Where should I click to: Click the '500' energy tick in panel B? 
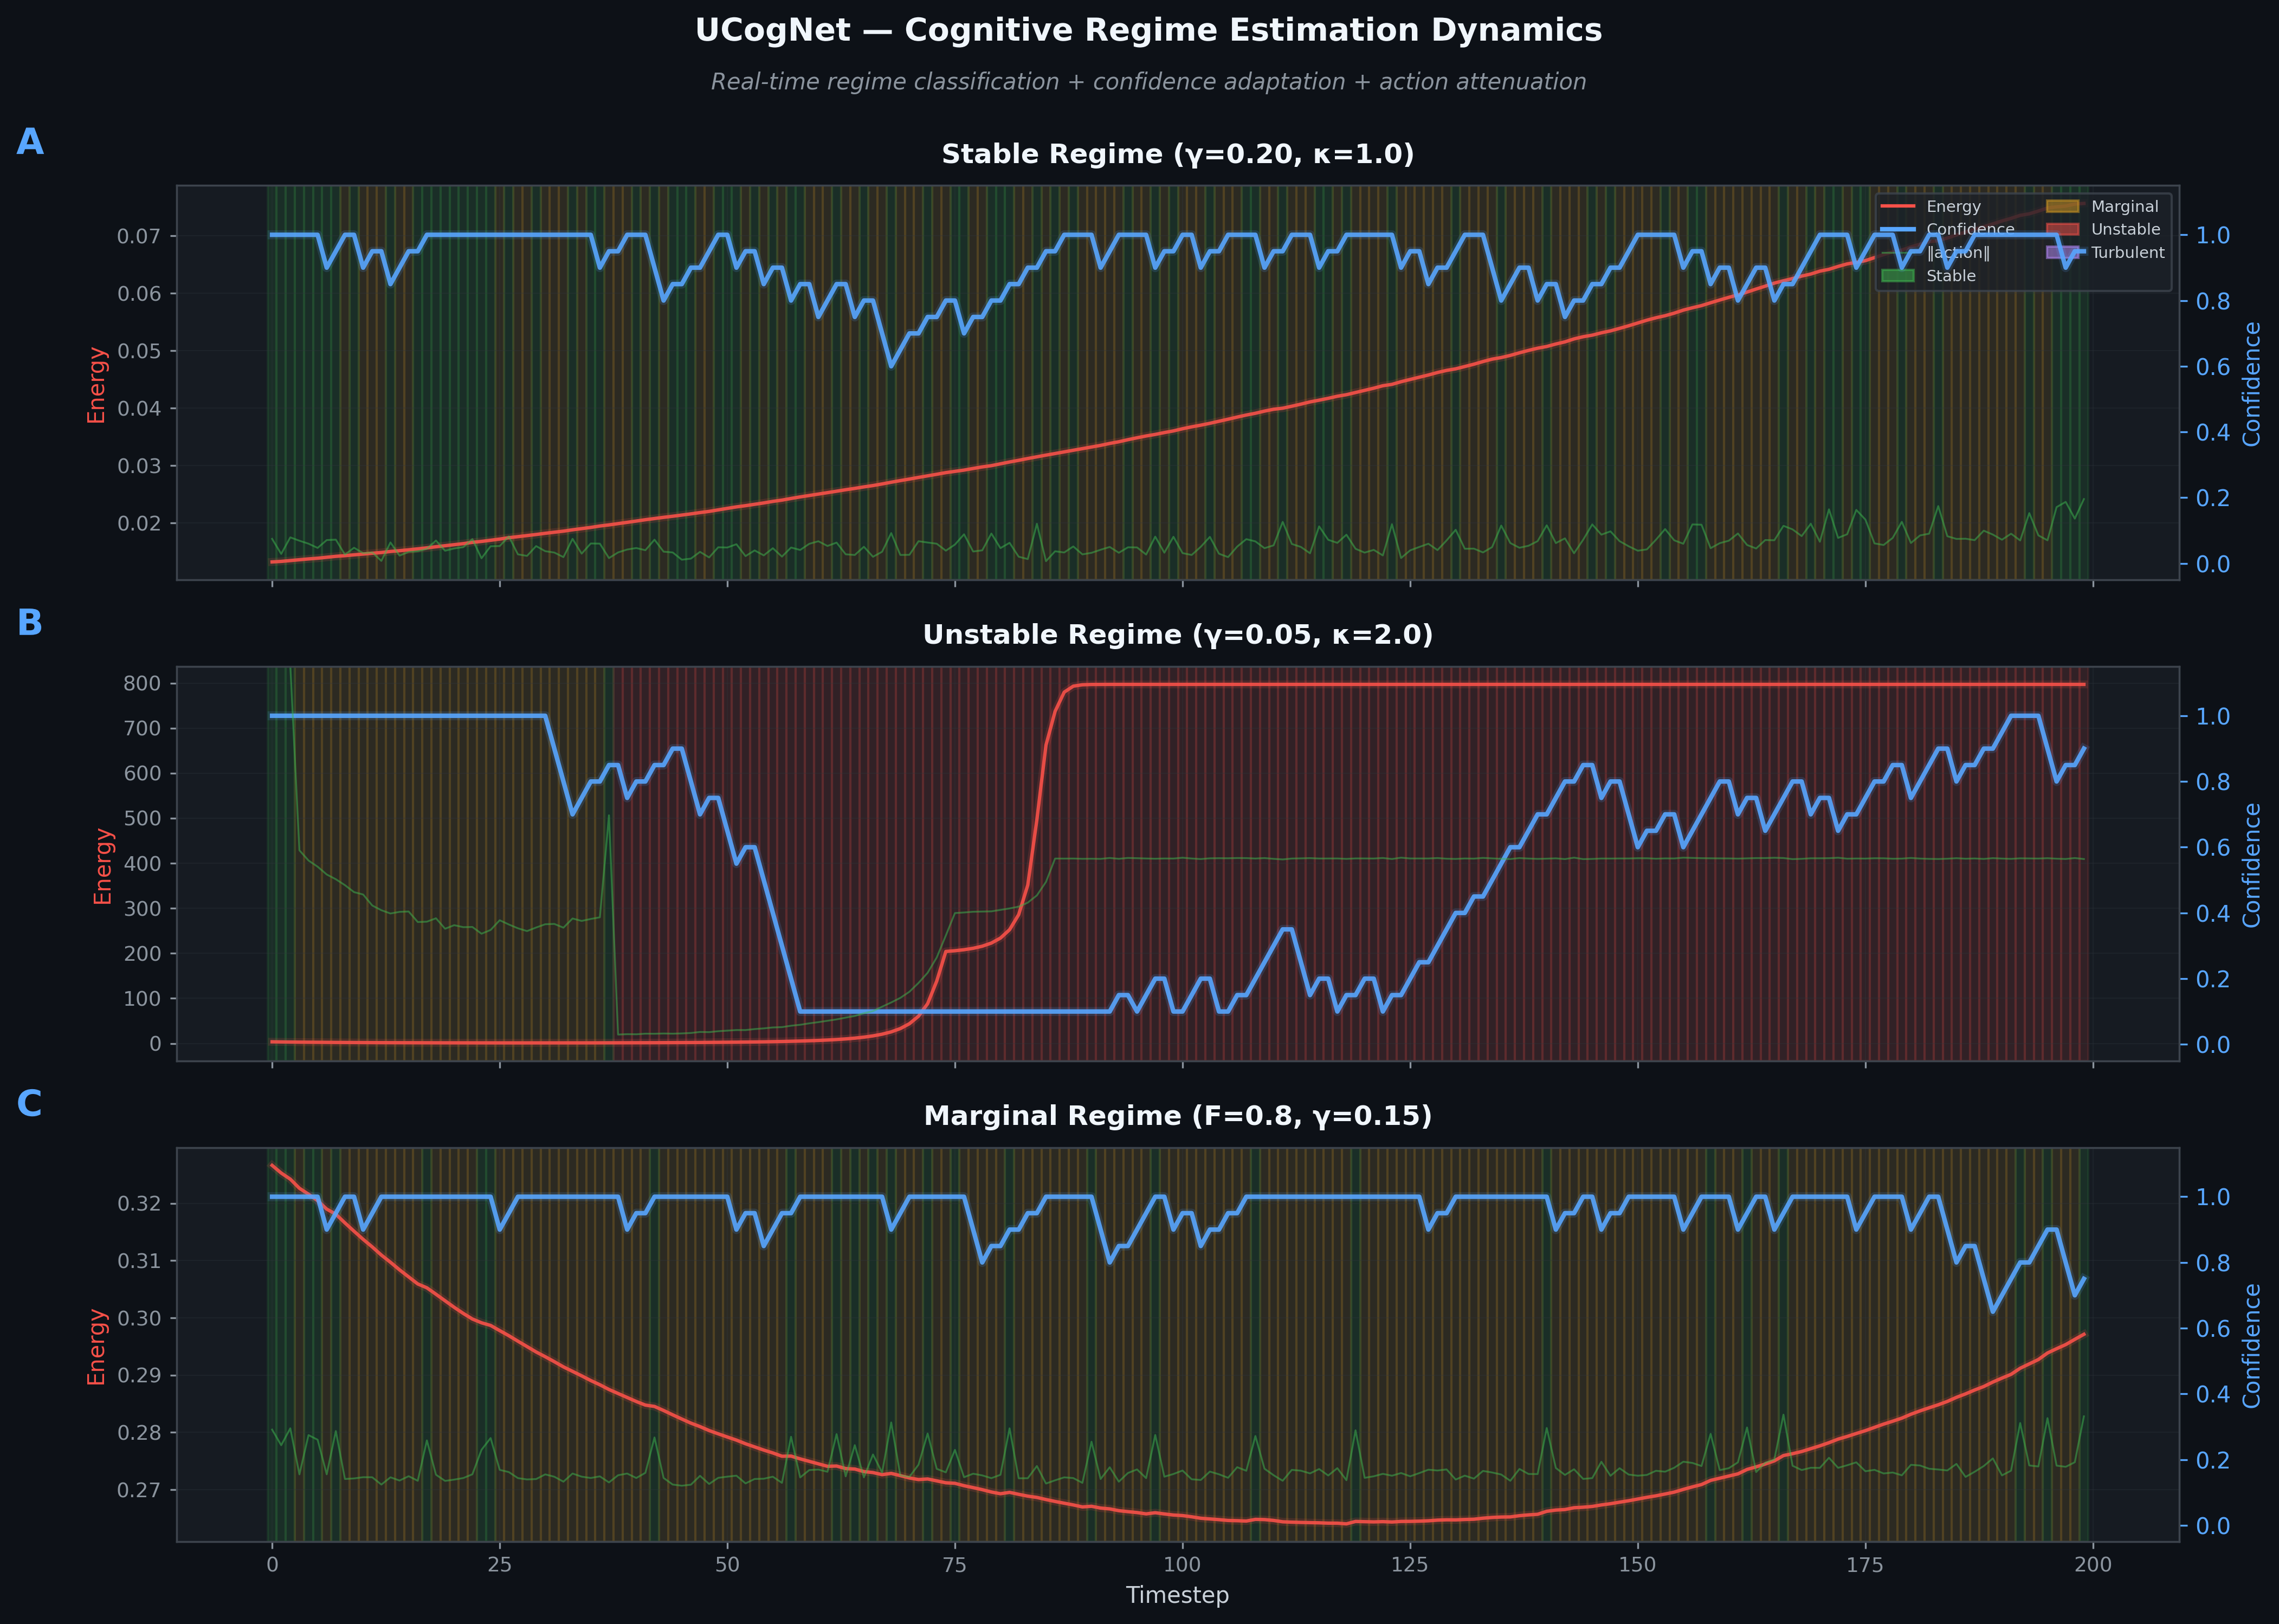pos(142,818)
